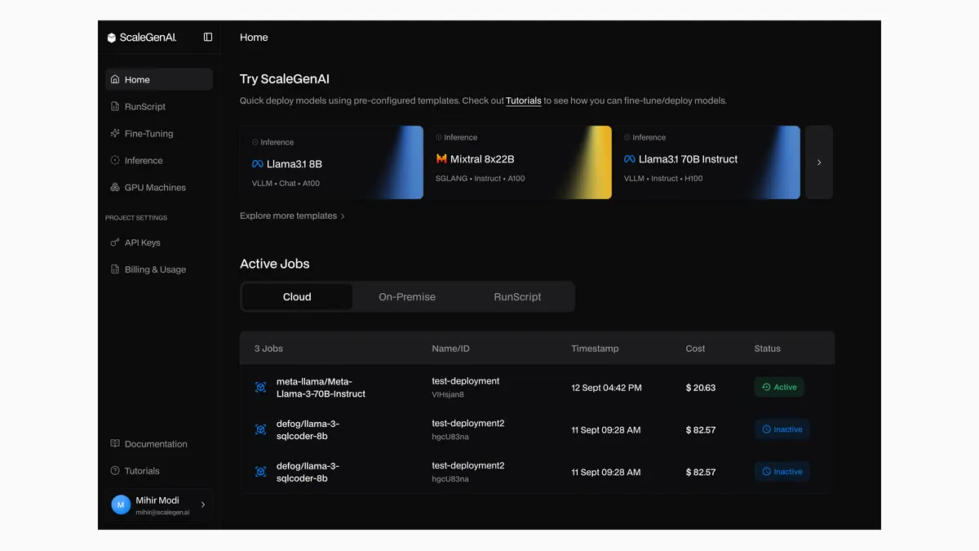The width and height of the screenshot is (979, 551).
Task: Click the Cost column header
Action: click(x=695, y=349)
